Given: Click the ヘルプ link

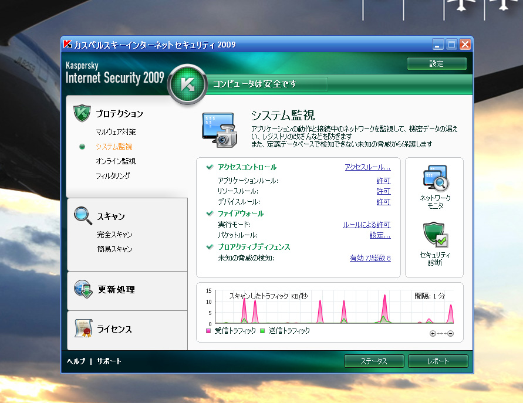Looking at the screenshot, I should tap(76, 361).
